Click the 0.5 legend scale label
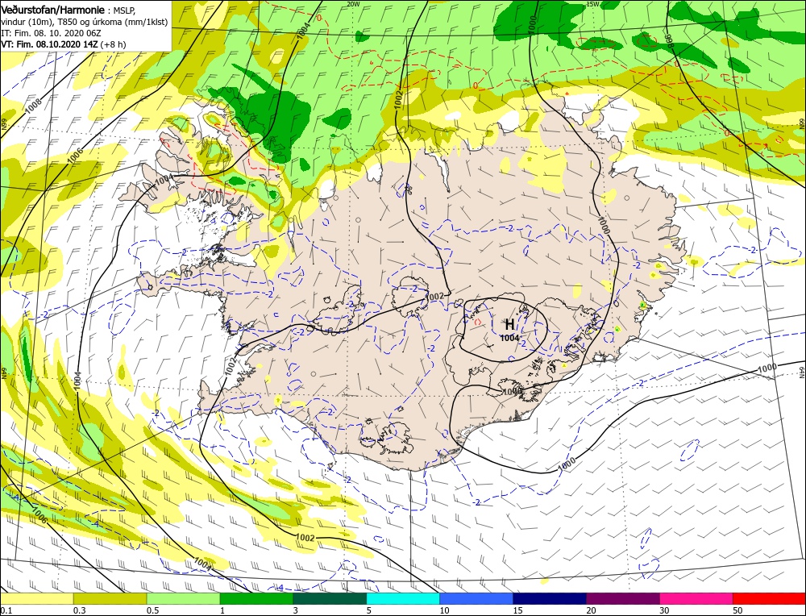The width and height of the screenshot is (806, 616). (x=152, y=610)
